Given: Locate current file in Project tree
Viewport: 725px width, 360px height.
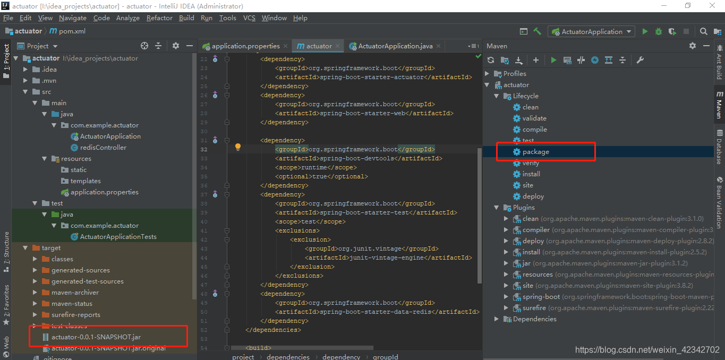Looking at the screenshot, I should click(x=144, y=46).
